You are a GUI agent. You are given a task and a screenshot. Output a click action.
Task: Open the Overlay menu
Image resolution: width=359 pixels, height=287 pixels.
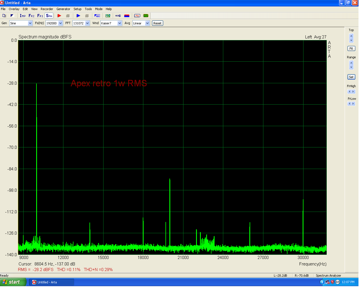14,9
